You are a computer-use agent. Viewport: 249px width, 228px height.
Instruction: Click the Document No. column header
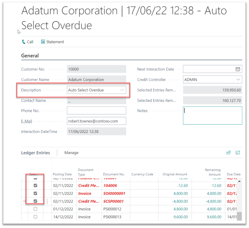pos(114,174)
